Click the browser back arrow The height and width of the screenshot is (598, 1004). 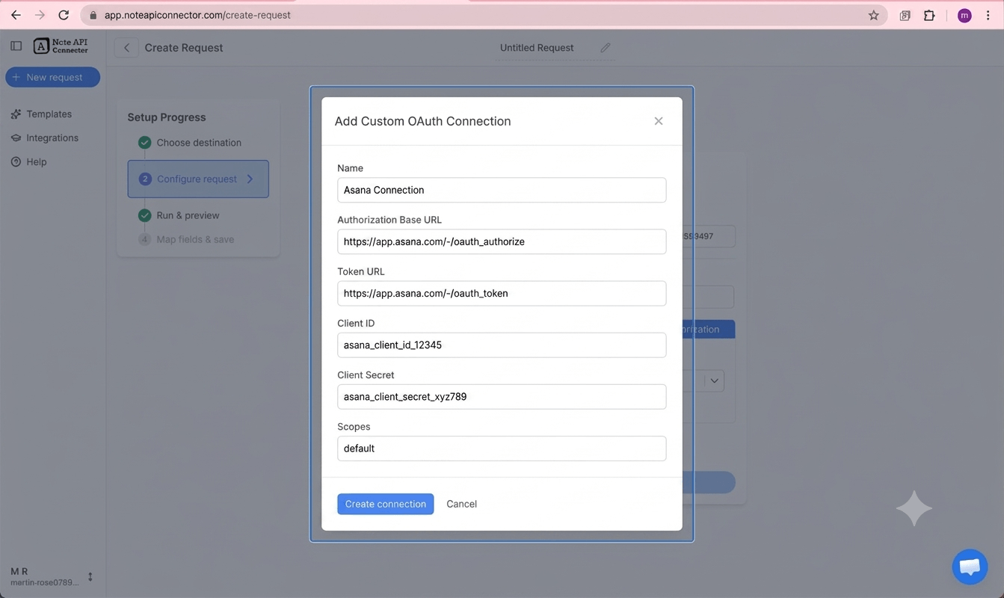(x=16, y=15)
